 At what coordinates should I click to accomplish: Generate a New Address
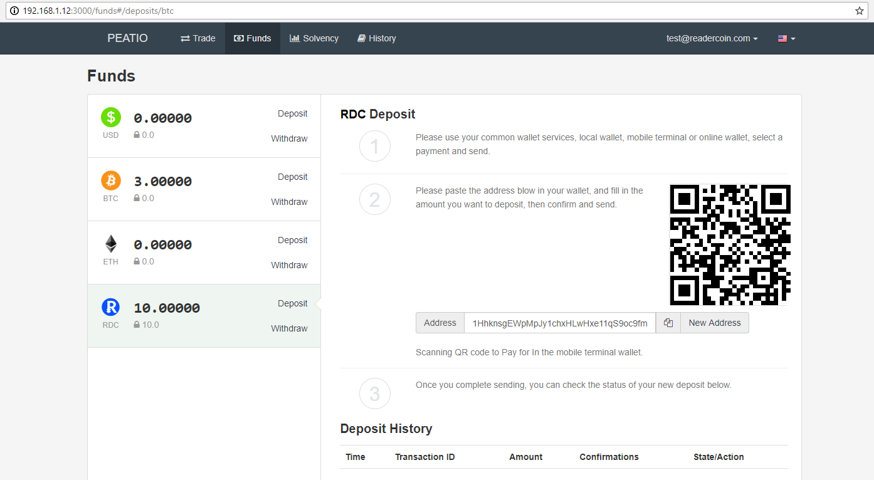[714, 323]
